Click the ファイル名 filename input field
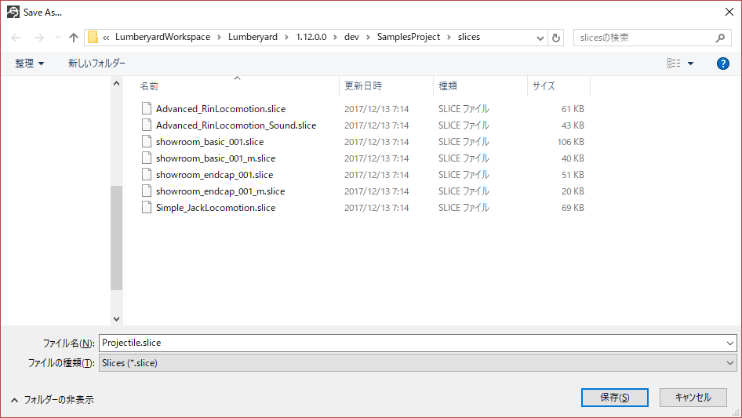This screenshot has width=742, height=418. point(411,343)
